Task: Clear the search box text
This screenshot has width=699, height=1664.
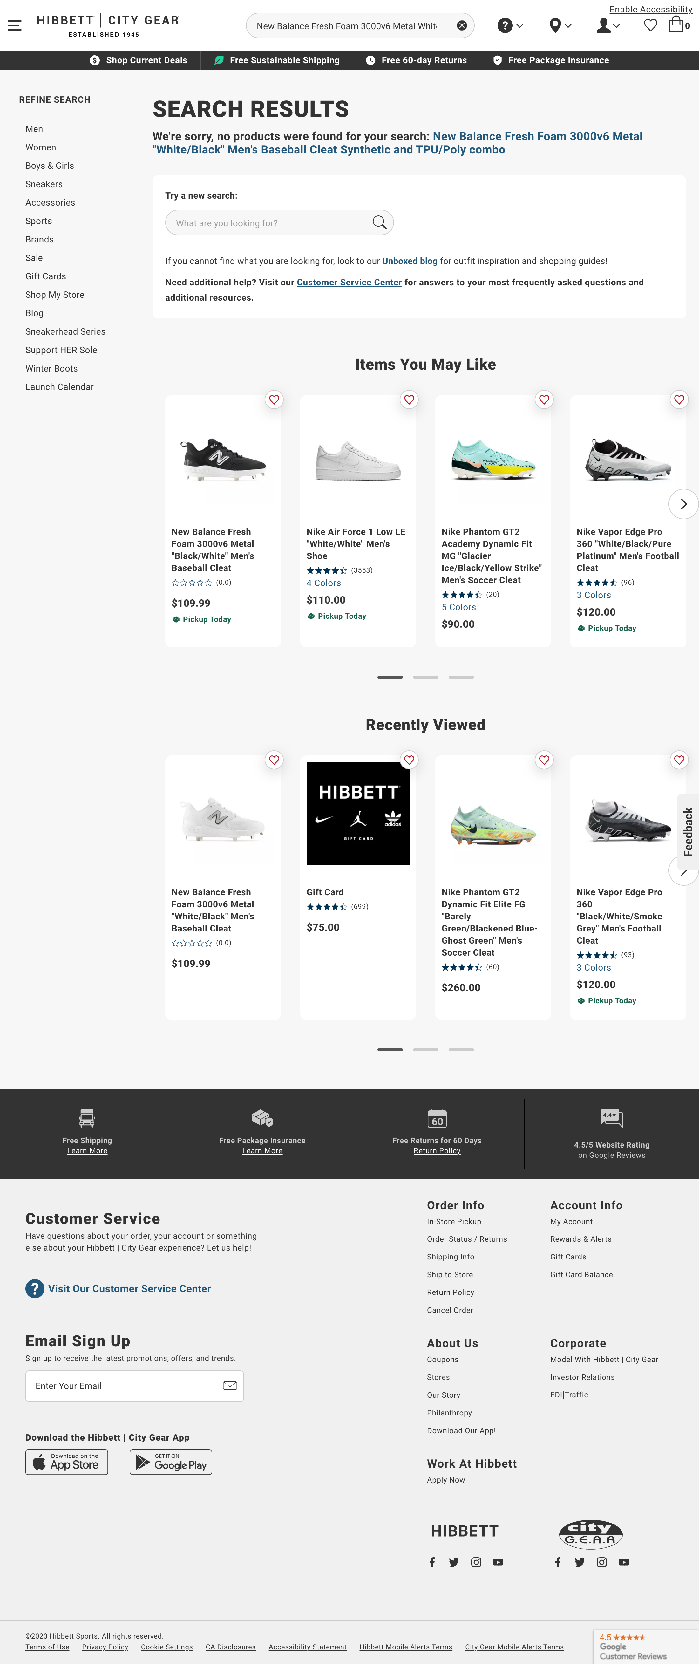Action: coord(461,26)
